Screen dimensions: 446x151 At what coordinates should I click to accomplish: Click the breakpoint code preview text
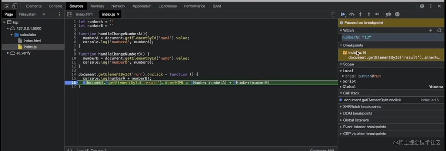pos(394,58)
